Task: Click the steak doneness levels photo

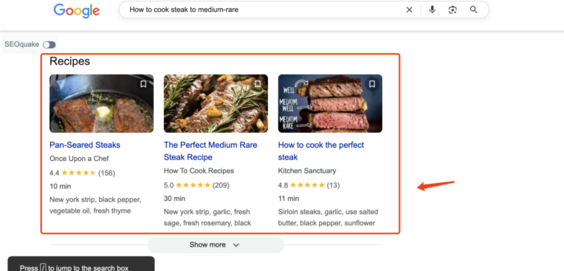Action: 330,103
